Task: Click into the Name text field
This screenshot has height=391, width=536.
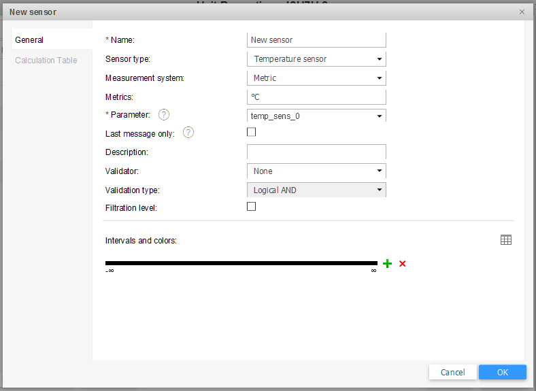Action: (316, 40)
